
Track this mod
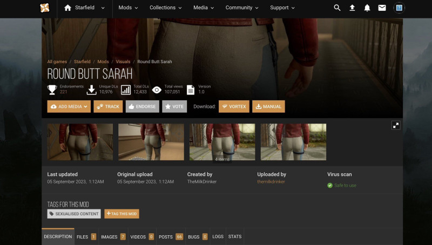108,106
